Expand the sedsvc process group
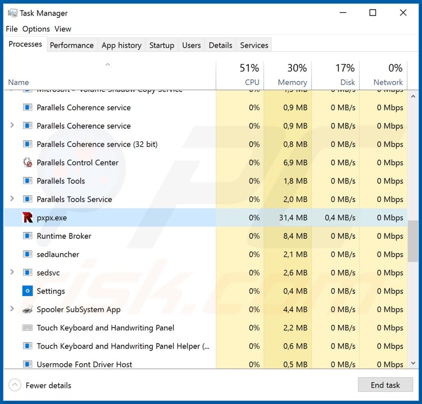Screen dimensions: 422x404 click(12, 272)
